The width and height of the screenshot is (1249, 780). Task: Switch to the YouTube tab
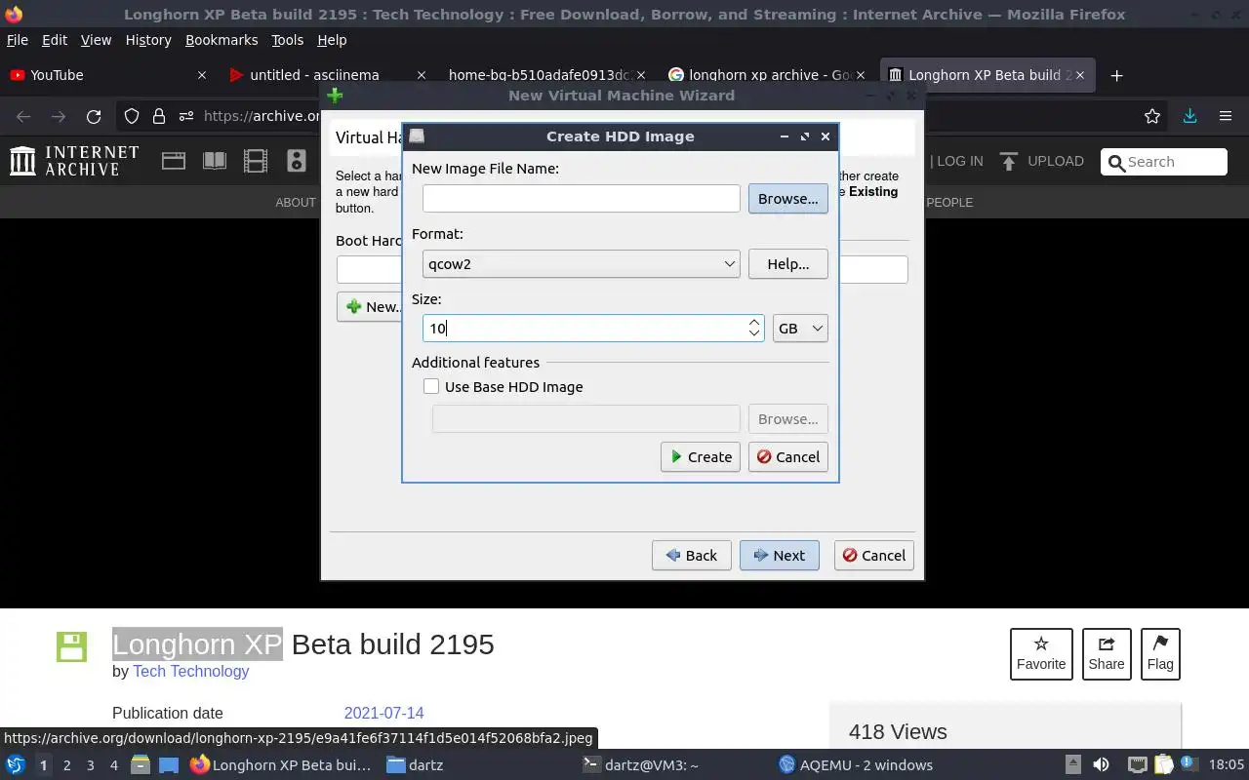(107, 75)
